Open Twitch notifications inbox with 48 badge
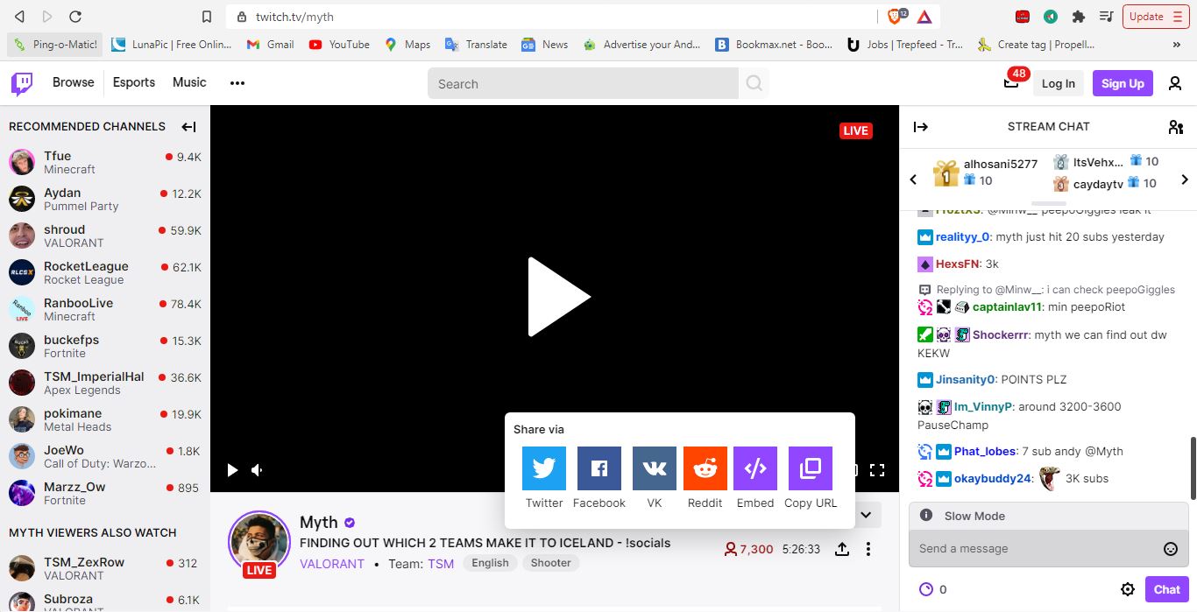Image resolution: width=1197 pixels, height=612 pixels. coord(1011,82)
